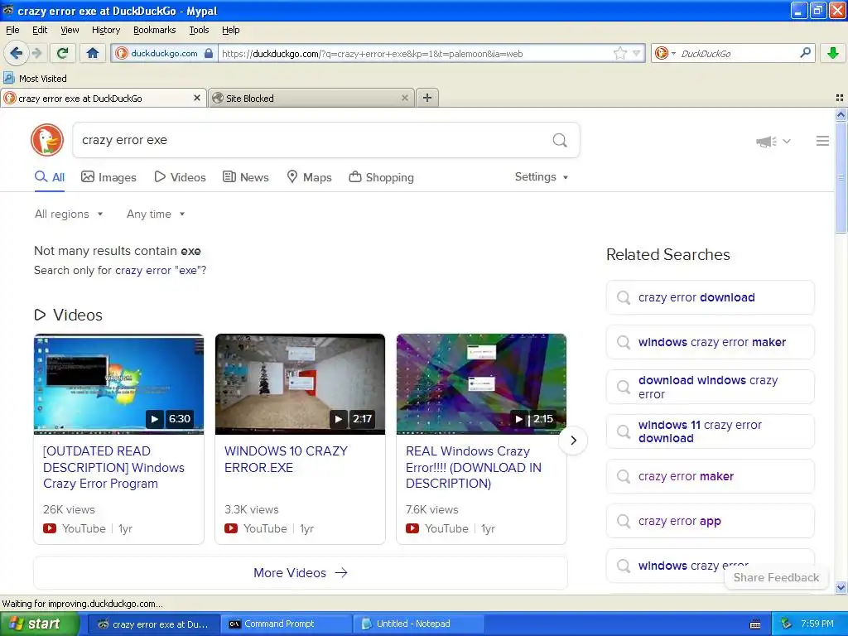Search related: crazy error app
848x636 pixels.
[710, 522]
